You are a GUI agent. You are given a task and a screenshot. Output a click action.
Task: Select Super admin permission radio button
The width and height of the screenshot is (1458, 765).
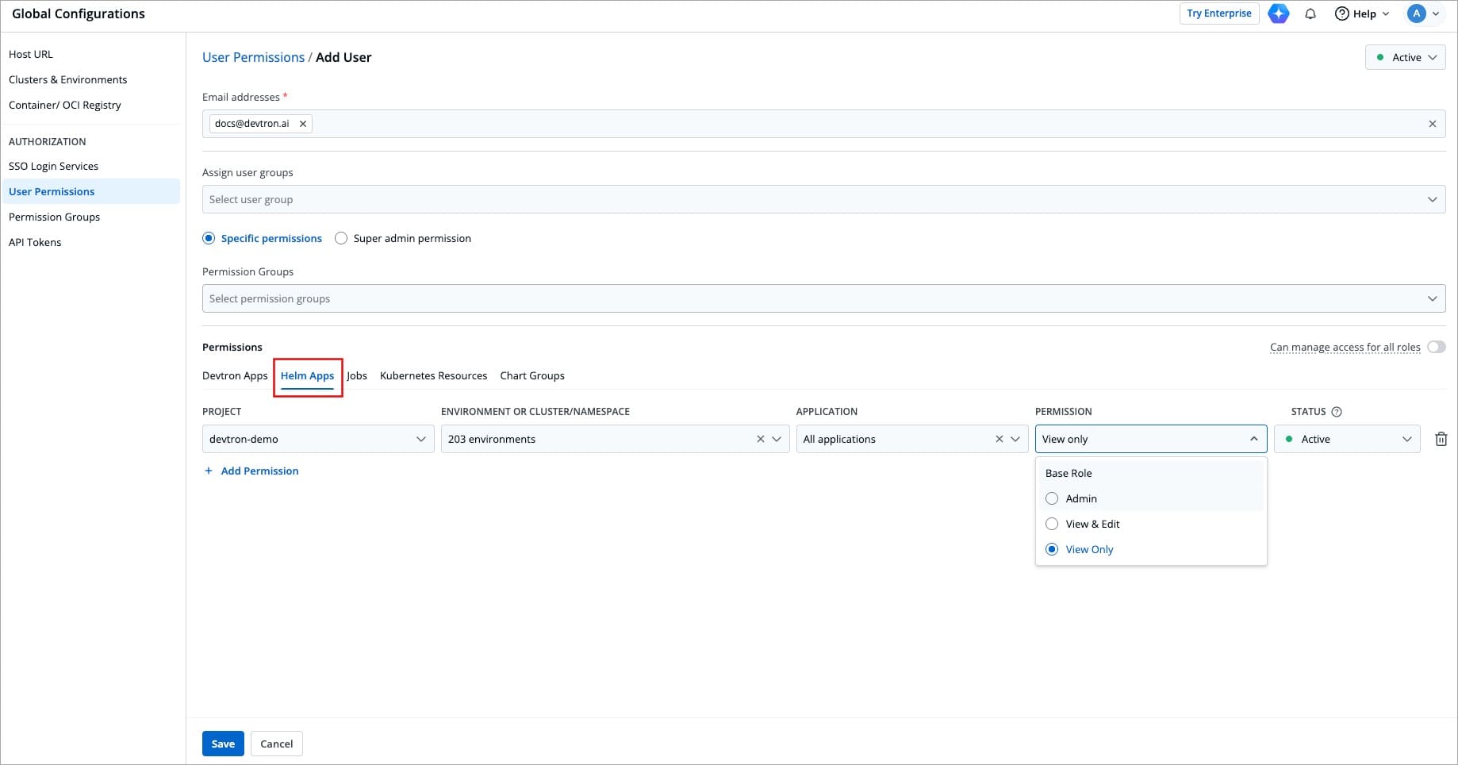[x=341, y=238]
